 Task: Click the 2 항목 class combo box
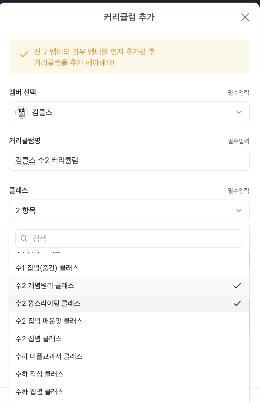[125, 210]
